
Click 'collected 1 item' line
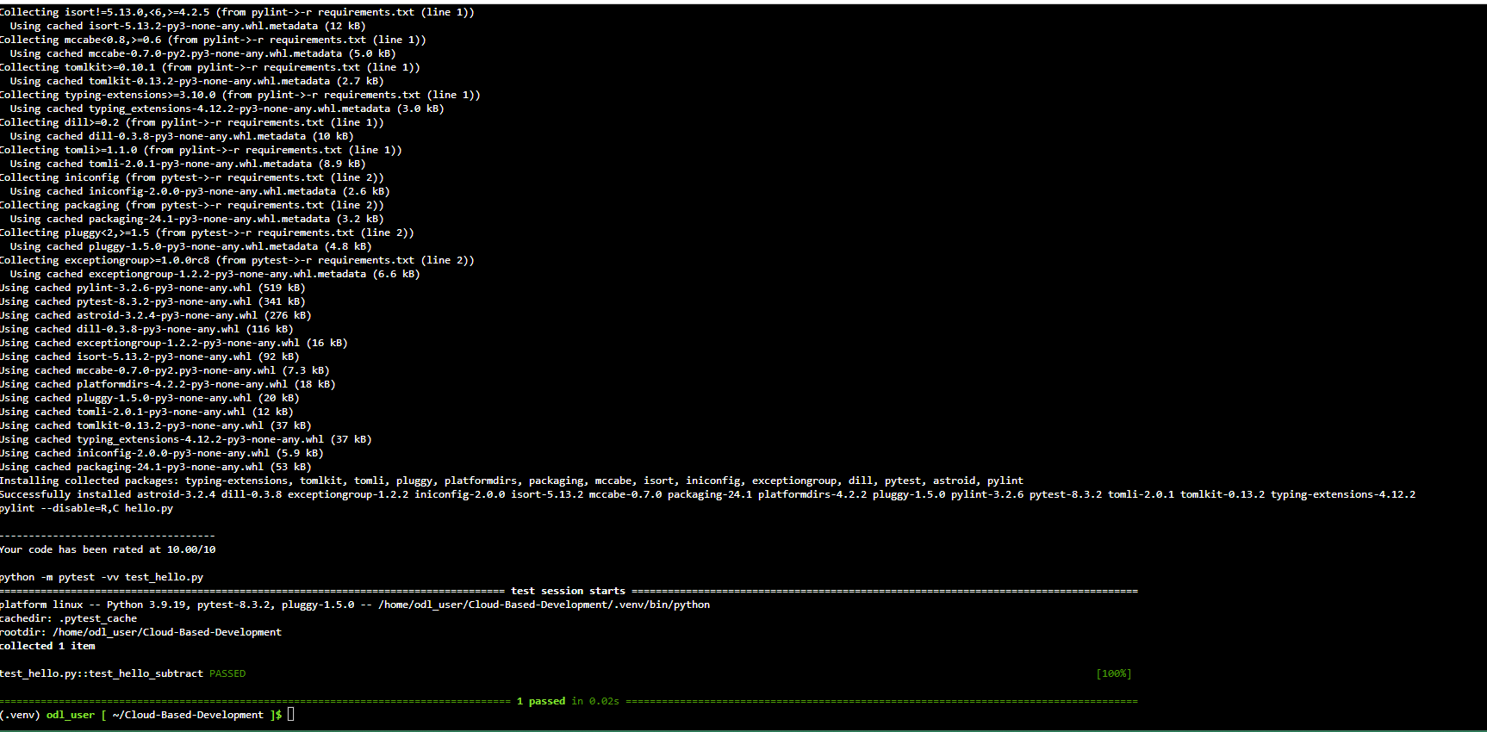click(47, 646)
